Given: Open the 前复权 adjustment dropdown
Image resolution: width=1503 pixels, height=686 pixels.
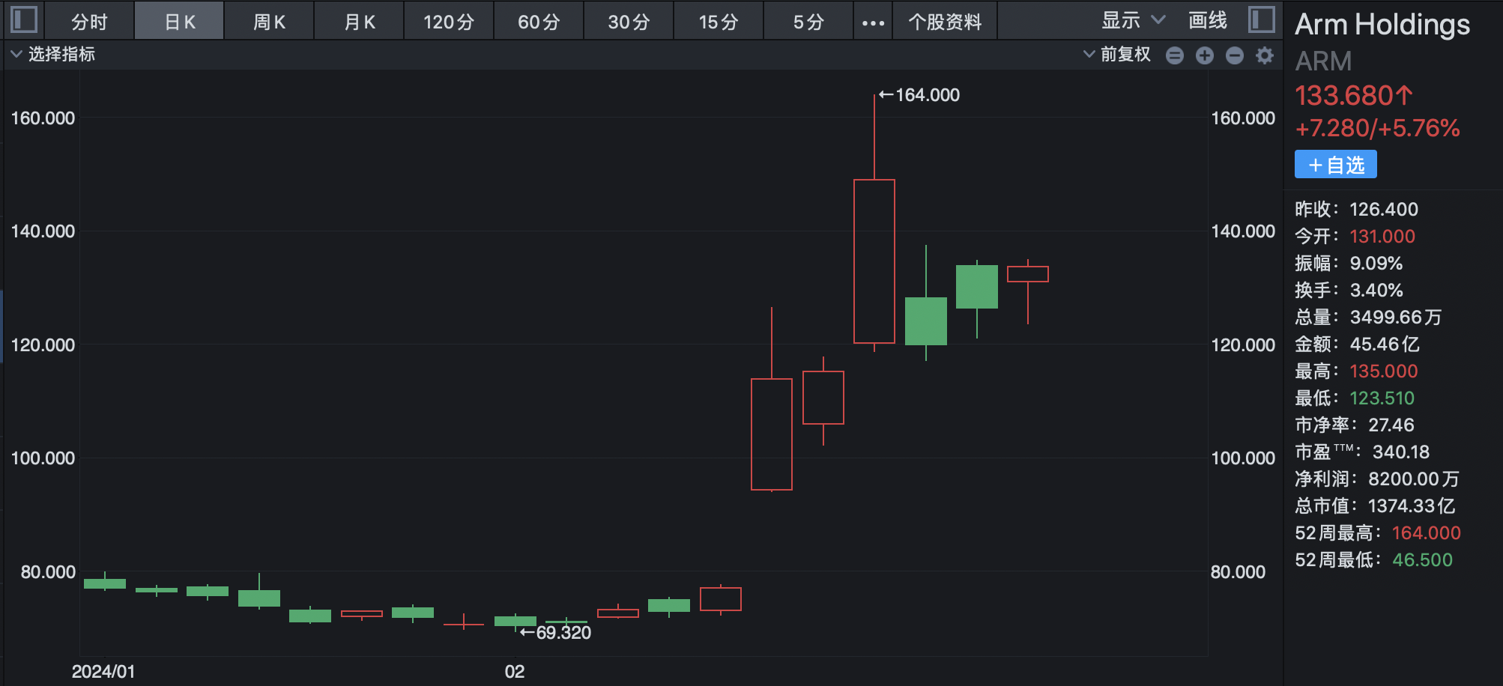Looking at the screenshot, I should click(x=1116, y=55).
